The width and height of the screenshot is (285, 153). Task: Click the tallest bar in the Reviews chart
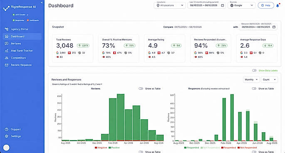click(121, 117)
